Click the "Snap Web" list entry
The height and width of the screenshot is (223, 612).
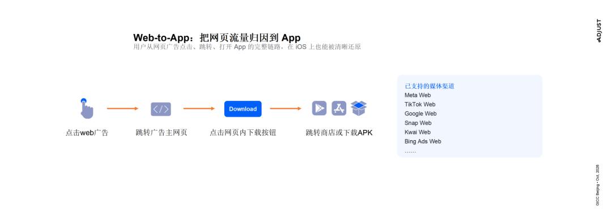[x=418, y=123]
